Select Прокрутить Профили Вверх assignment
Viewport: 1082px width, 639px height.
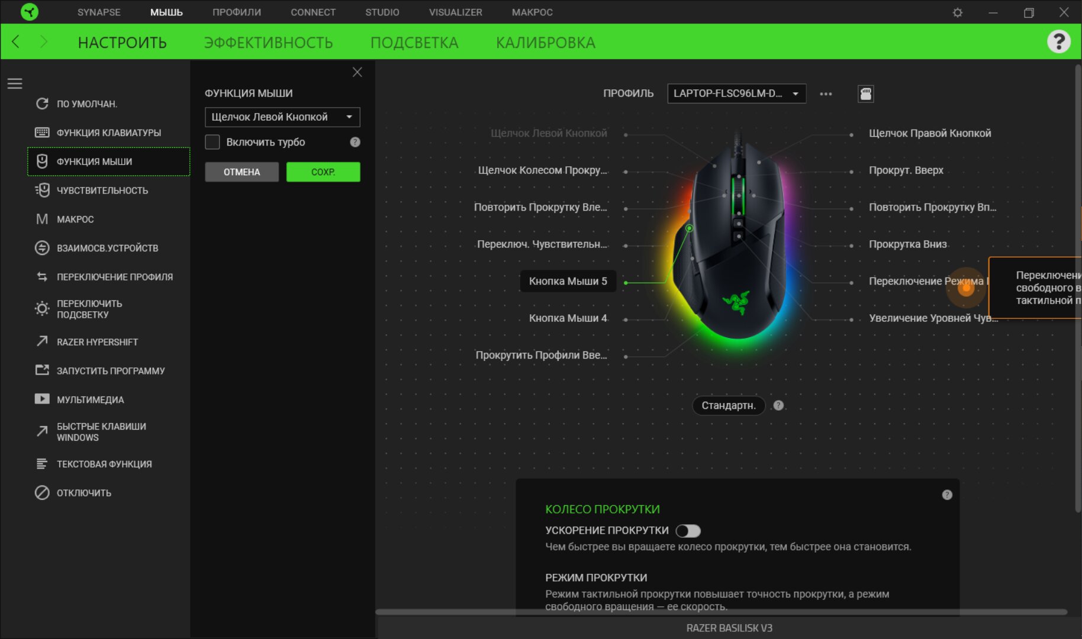541,356
